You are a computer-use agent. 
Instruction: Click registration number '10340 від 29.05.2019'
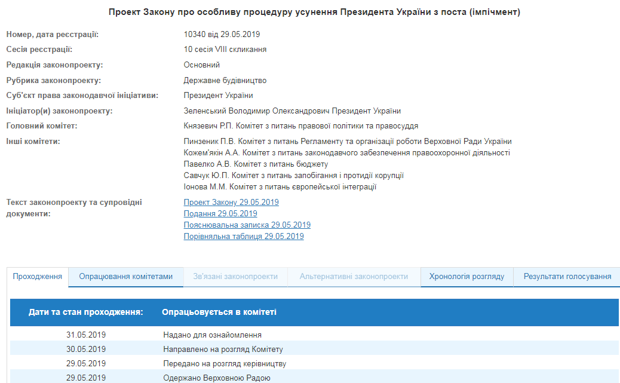(222, 35)
